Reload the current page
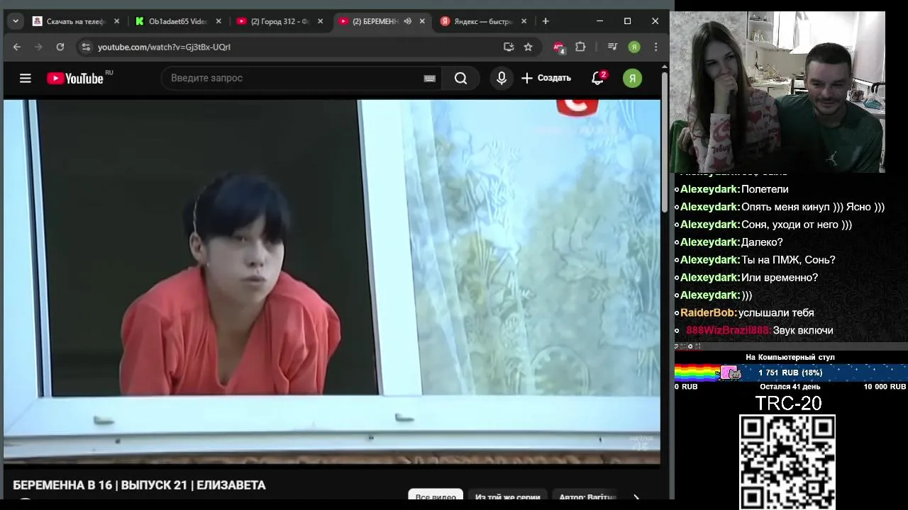 pos(60,47)
